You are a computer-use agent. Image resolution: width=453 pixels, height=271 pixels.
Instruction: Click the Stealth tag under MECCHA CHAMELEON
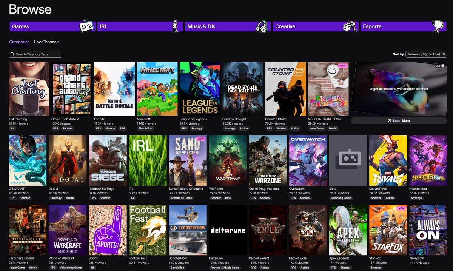click(333, 128)
